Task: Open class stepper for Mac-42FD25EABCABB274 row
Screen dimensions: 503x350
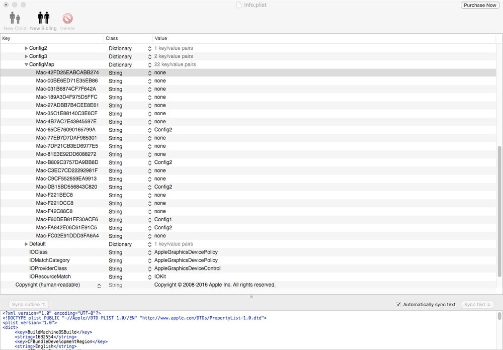Action: coord(149,73)
